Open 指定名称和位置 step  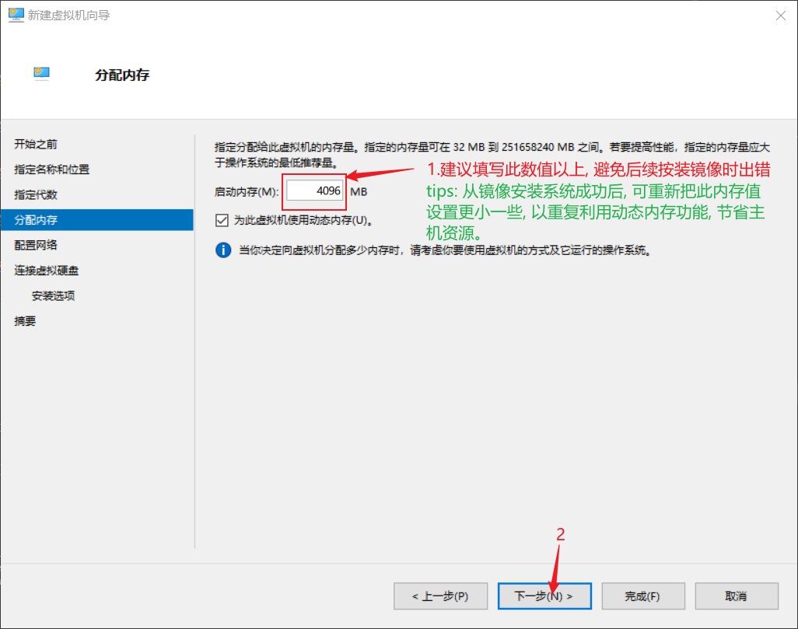click(51, 169)
